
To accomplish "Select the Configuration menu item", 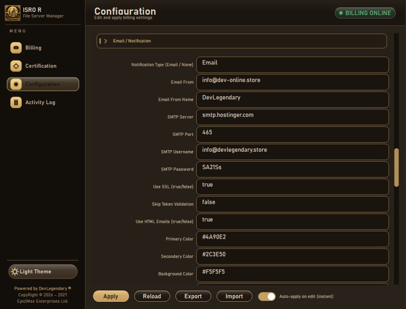I will click(43, 84).
